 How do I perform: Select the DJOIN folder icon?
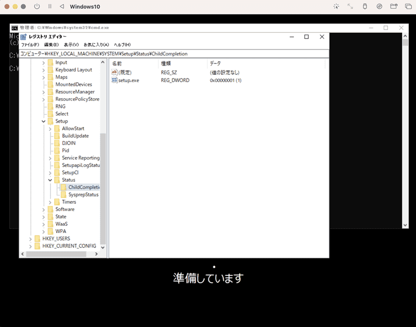[x=57, y=143]
